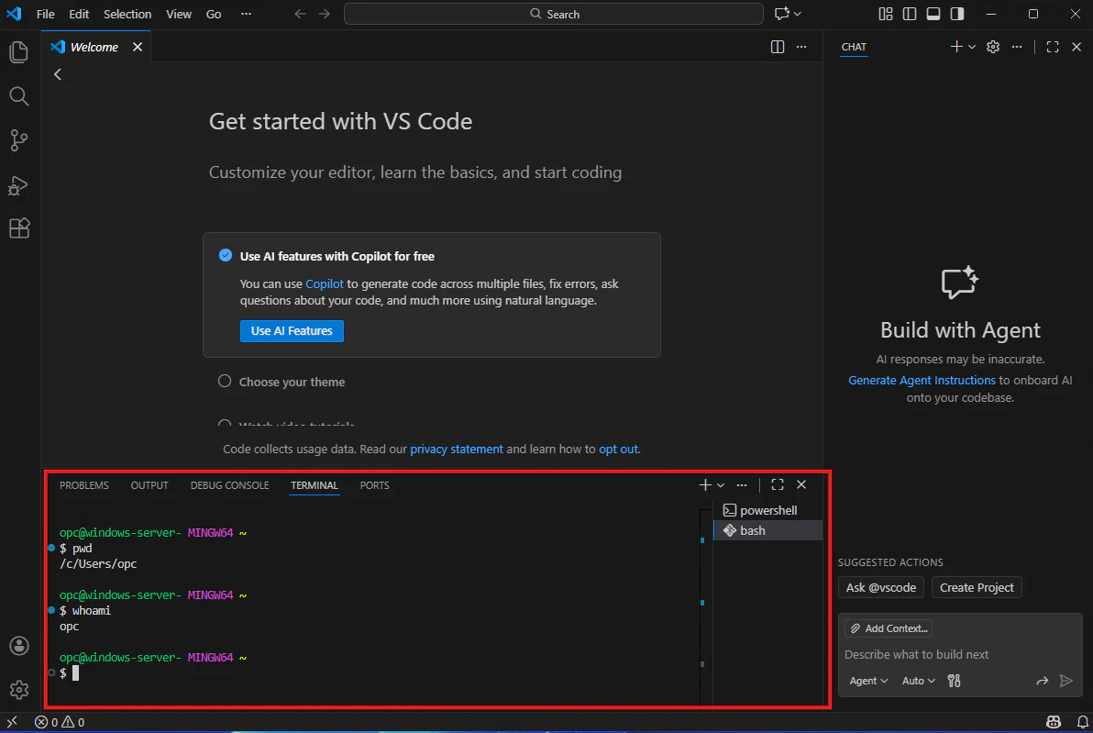Image resolution: width=1093 pixels, height=733 pixels.
Task: Open the Explorer view in activity bar
Action: tap(19, 52)
